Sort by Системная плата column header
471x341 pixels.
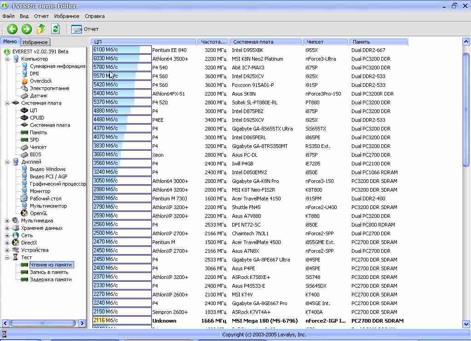click(266, 42)
